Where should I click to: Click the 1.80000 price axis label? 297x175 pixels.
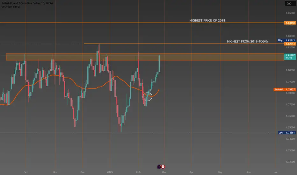coord(290,70)
